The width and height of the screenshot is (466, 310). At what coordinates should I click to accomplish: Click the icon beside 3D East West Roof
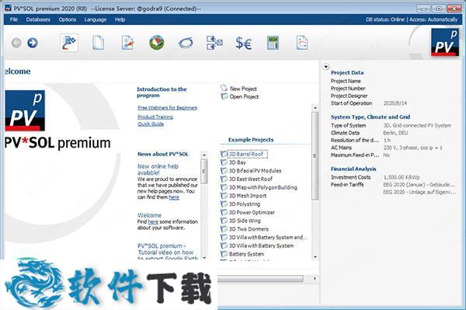click(x=224, y=179)
